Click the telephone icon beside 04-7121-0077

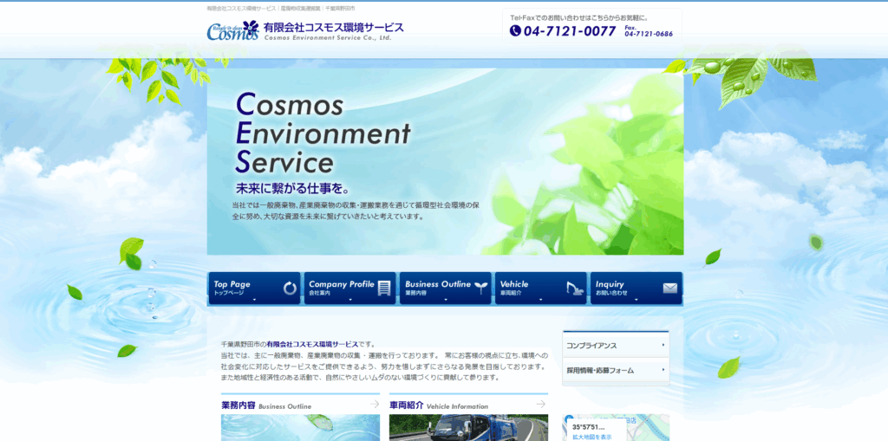pyautogui.click(x=515, y=31)
